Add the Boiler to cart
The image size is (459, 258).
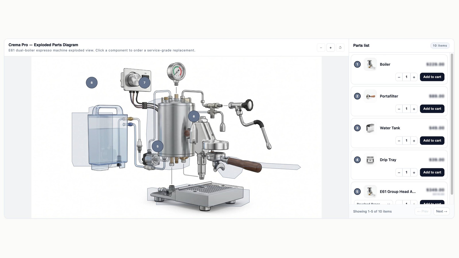click(x=432, y=77)
